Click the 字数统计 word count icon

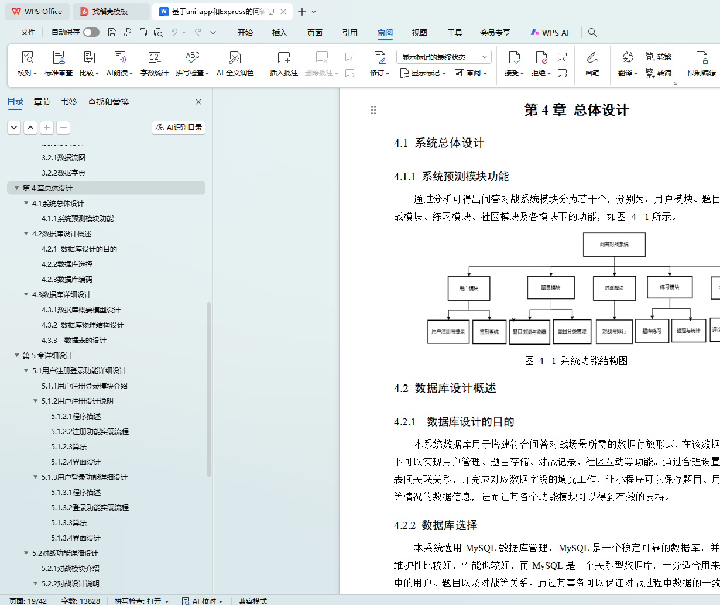click(x=155, y=58)
